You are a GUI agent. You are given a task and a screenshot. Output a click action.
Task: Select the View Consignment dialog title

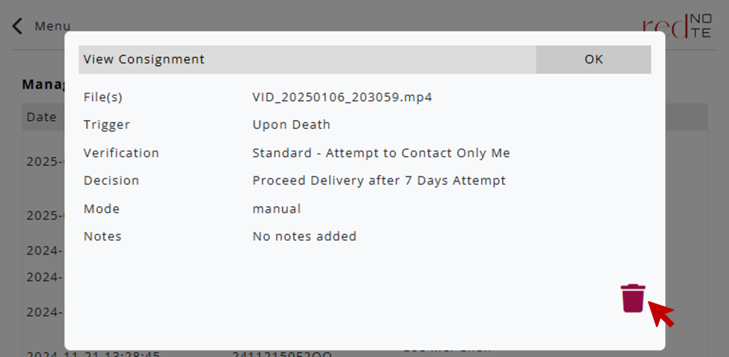[144, 60]
